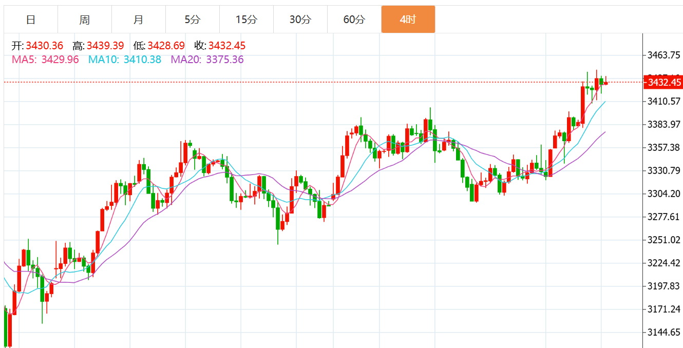Open the 月 monthly chart tab
This screenshot has width=683, height=348.
click(x=139, y=20)
